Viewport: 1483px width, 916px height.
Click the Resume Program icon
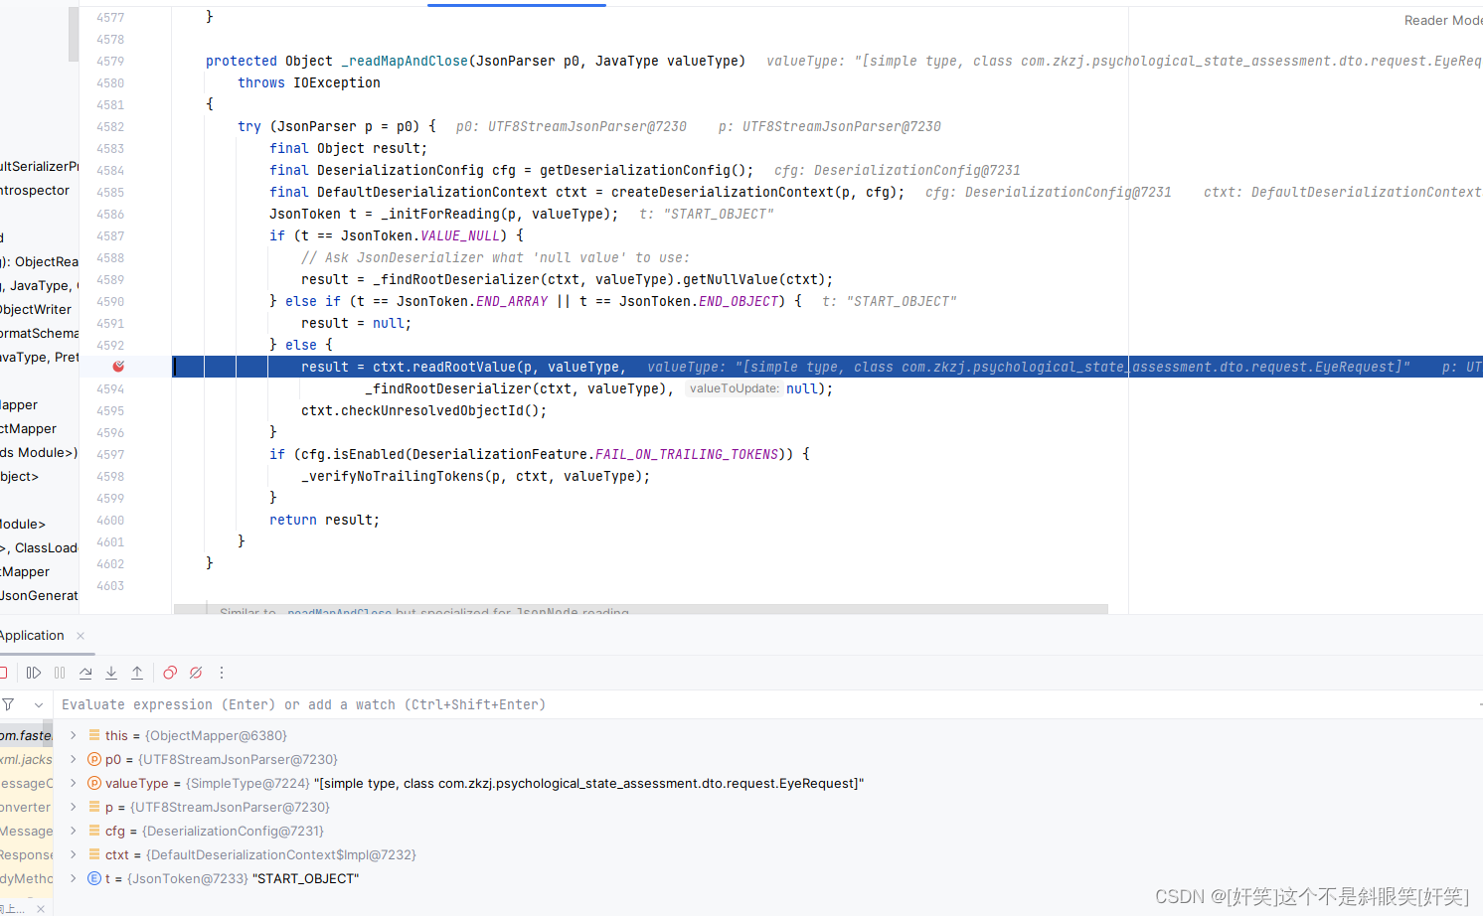tap(34, 673)
